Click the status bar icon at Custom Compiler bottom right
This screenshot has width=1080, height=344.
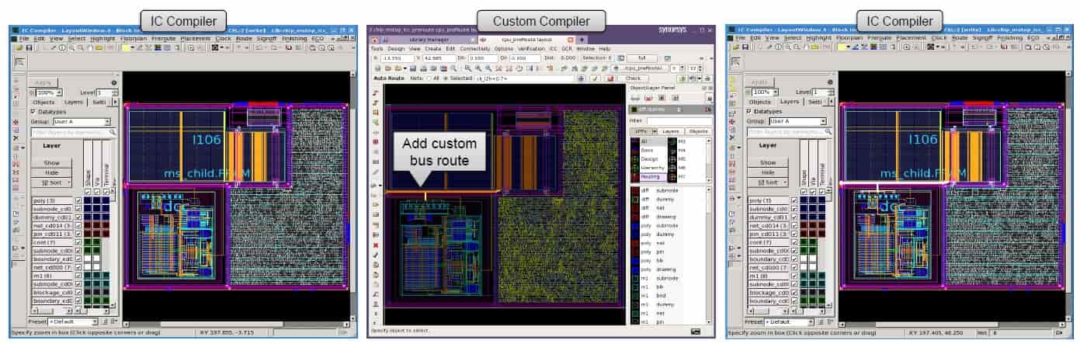pos(696,331)
